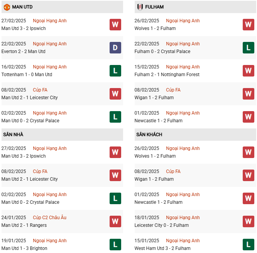
Task: Open Tottenham 1 - 0 Man Utd match
Action: [27, 75]
